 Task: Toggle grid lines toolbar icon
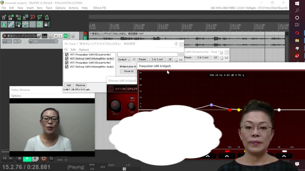tap(32, 24)
